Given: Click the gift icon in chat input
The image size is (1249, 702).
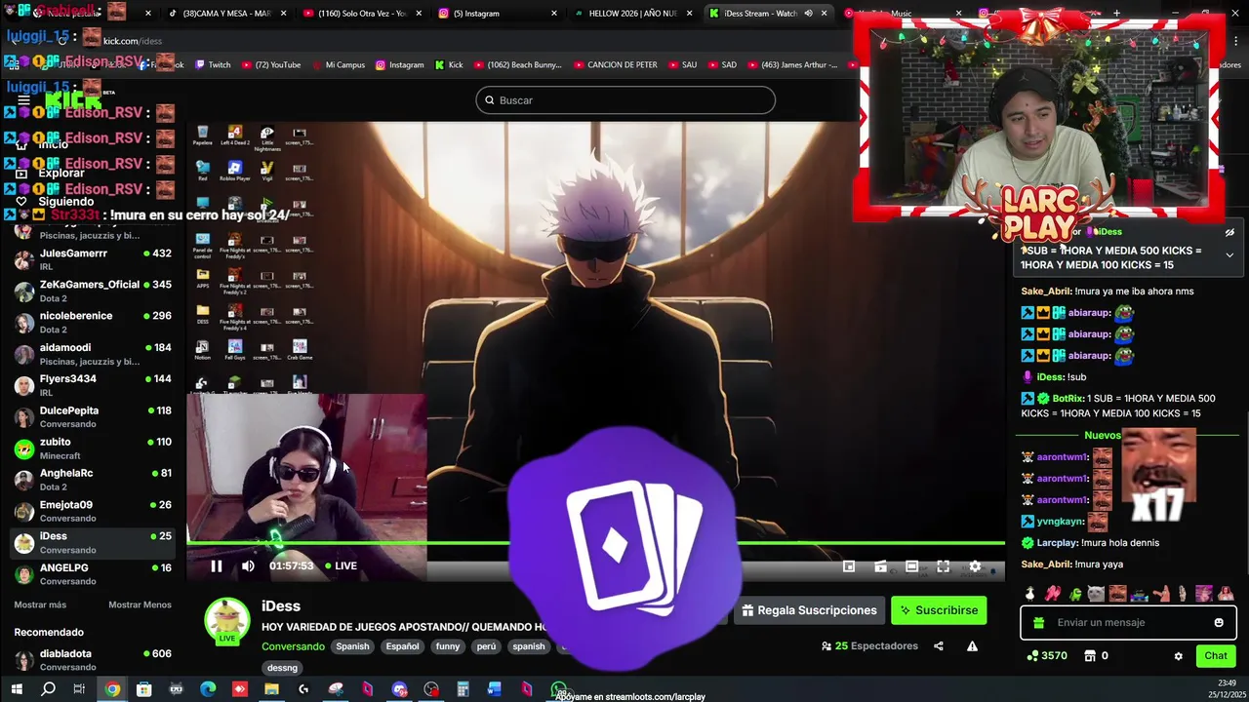Looking at the screenshot, I should coord(1038,622).
